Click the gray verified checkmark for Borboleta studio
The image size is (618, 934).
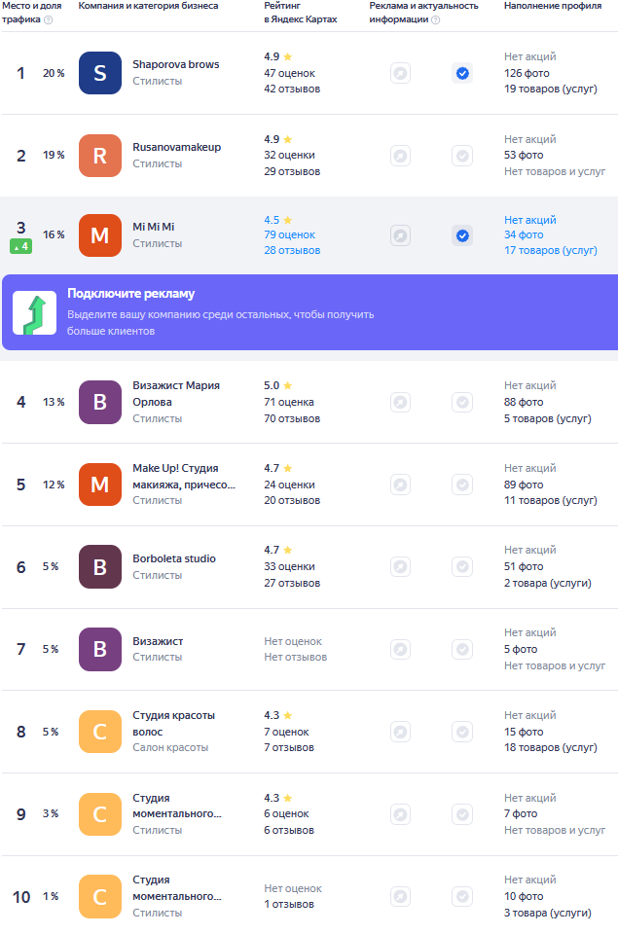(x=462, y=566)
